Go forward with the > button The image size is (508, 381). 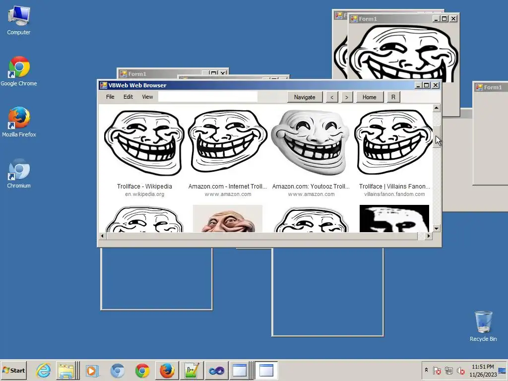(347, 97)
